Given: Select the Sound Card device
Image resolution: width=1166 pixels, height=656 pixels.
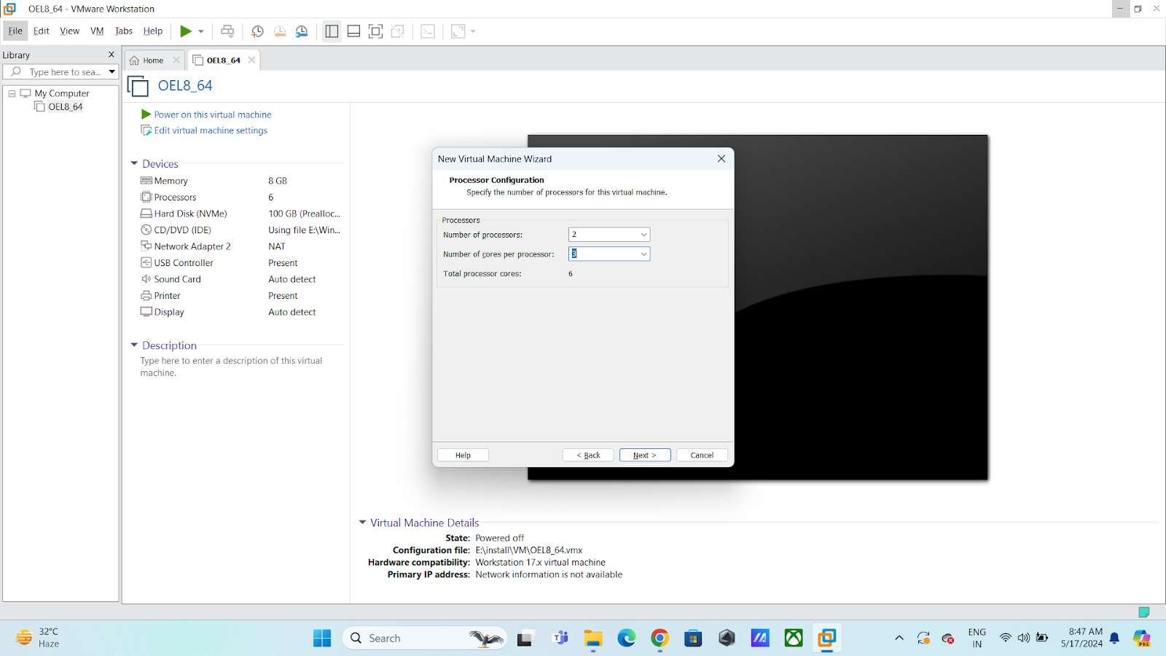Looking at the screenshot, I should [240, 279].
